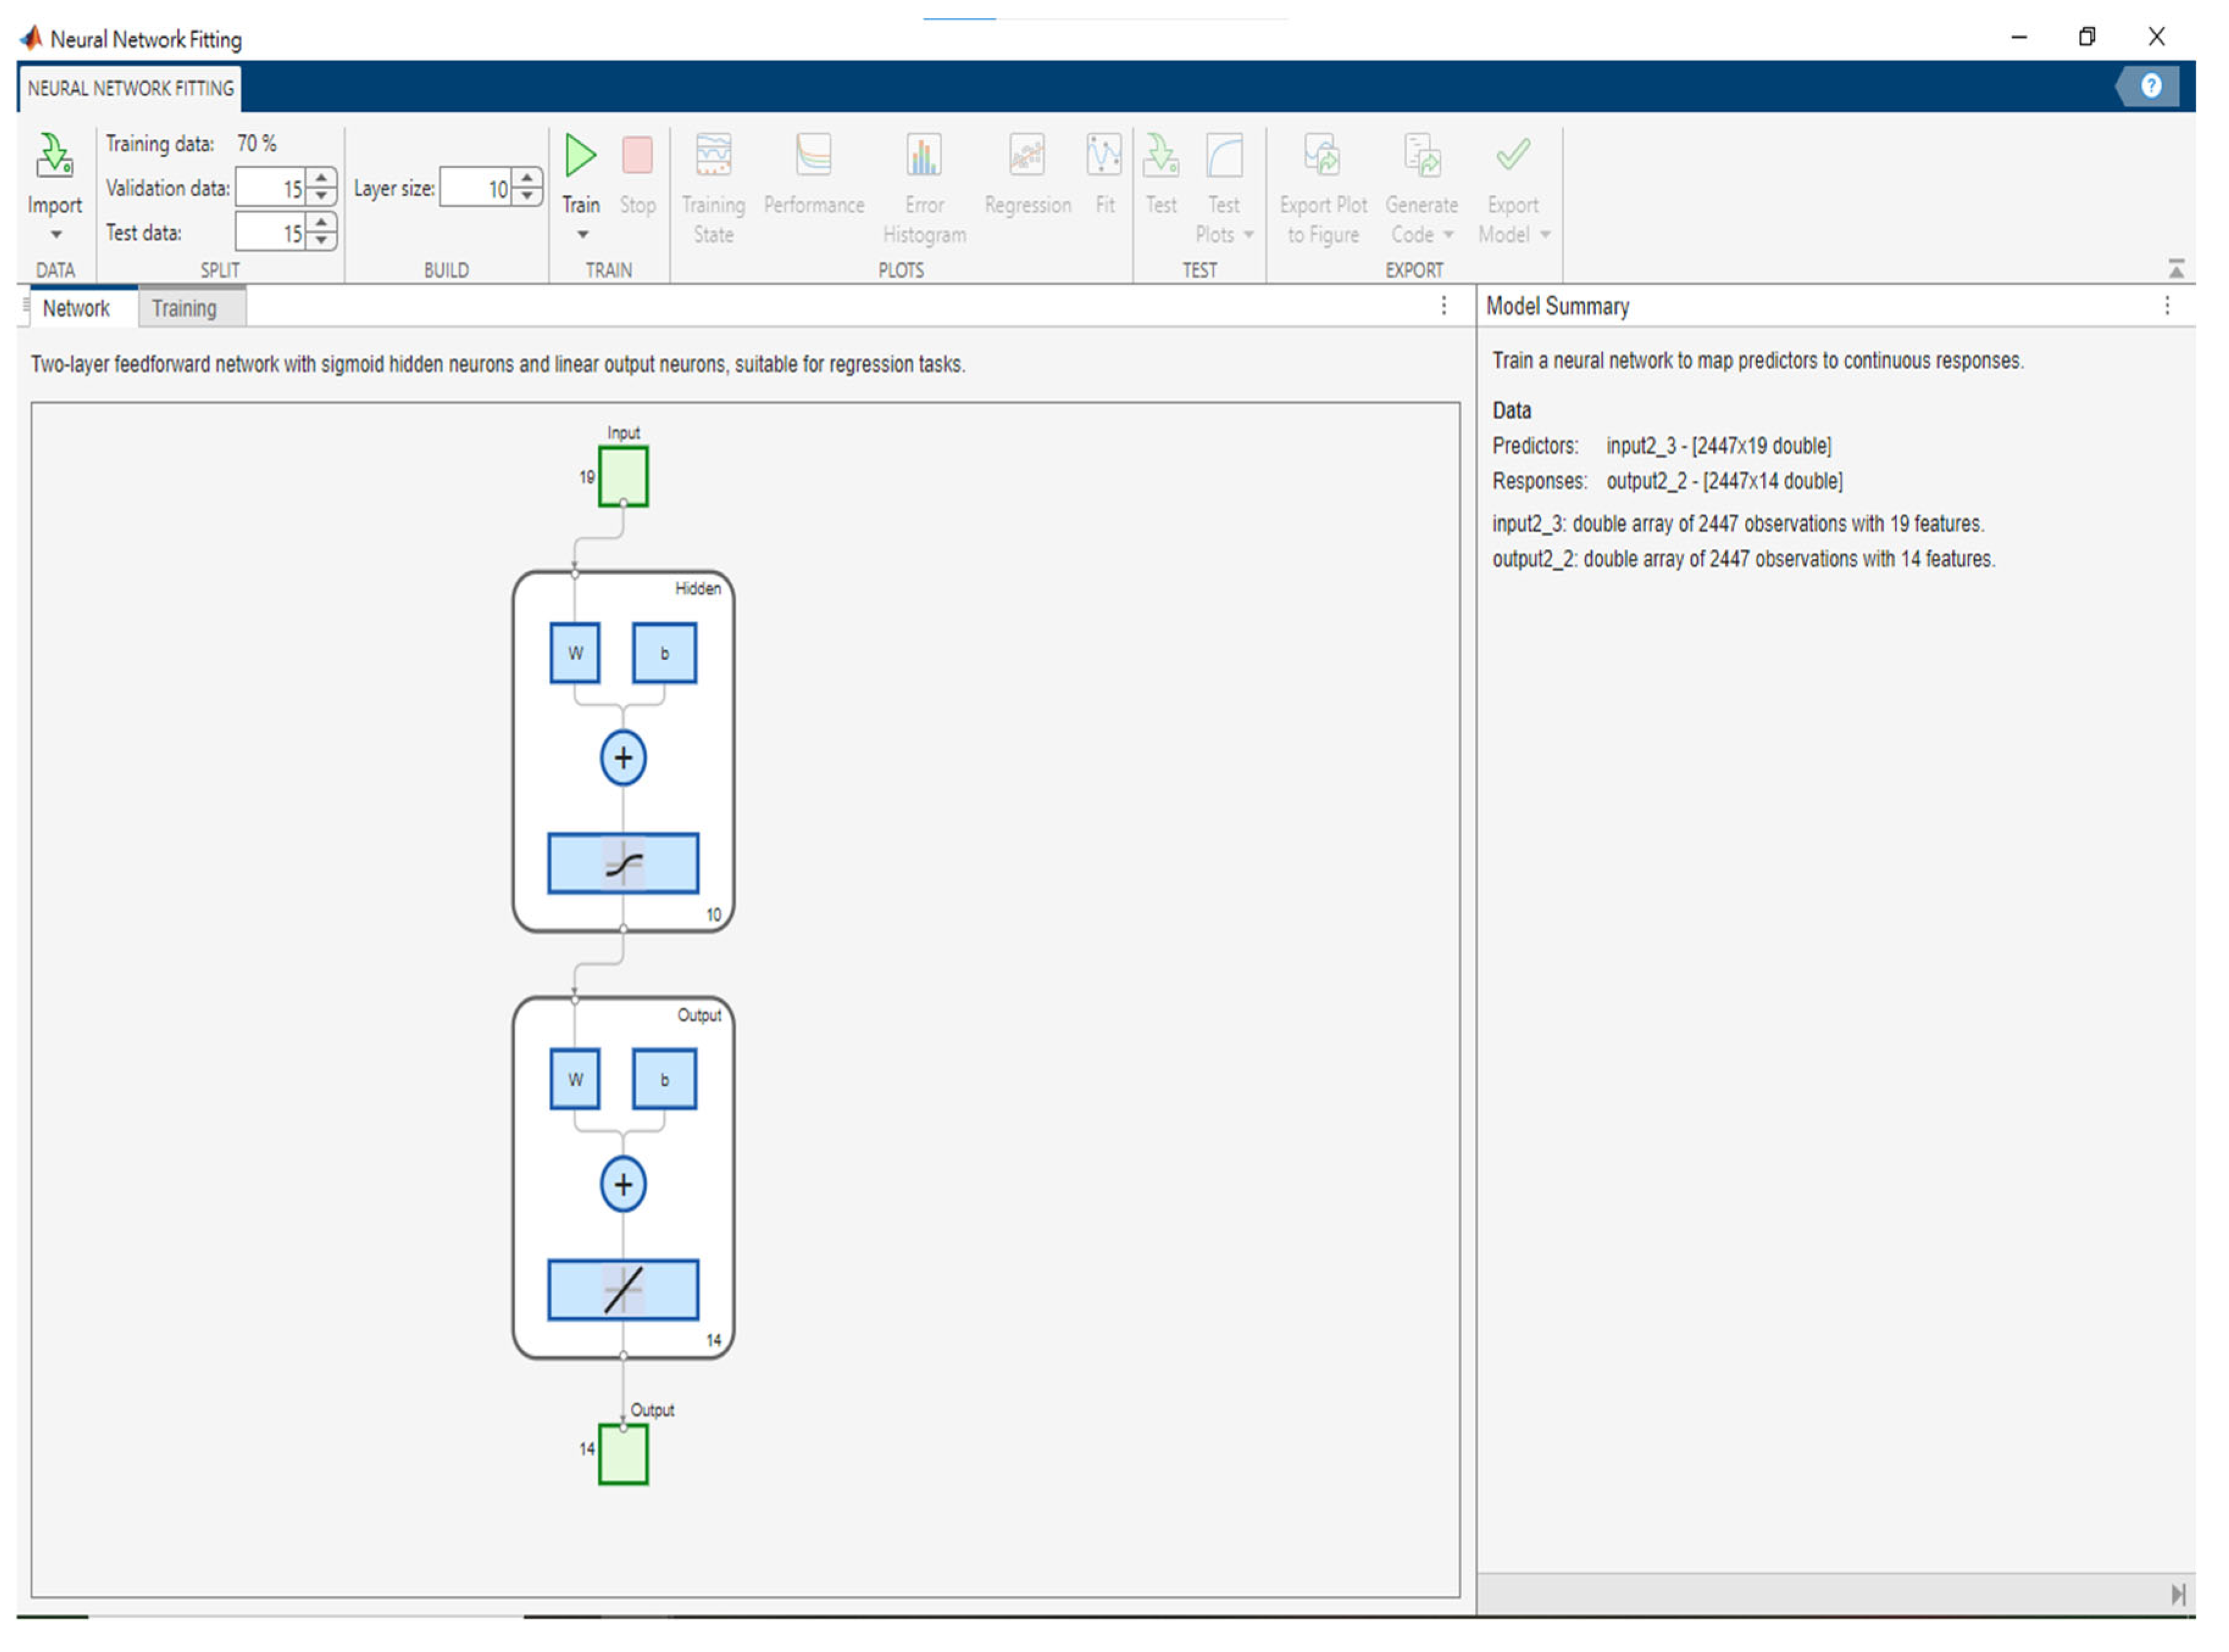Expand the Import dropdown arrow
Viewport: 2229px width, 1652px height.
tap(56, 235)
